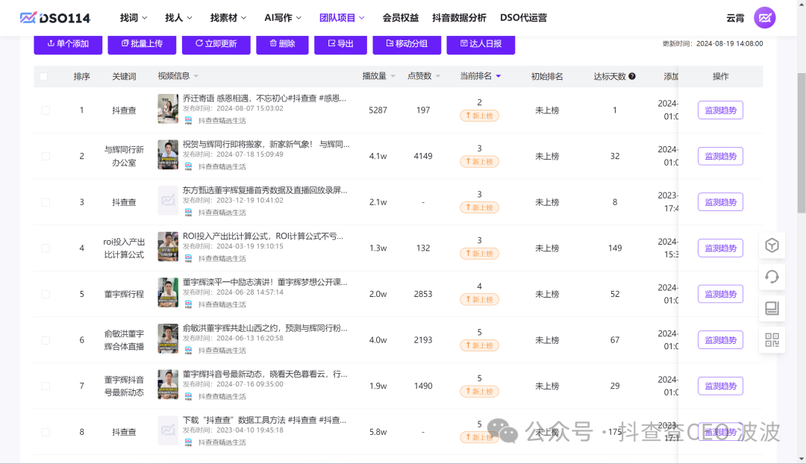The width and height of the screenshot is (806, 464).
Task: Show the QR code sidebar icon
Action: coord(772,339)
